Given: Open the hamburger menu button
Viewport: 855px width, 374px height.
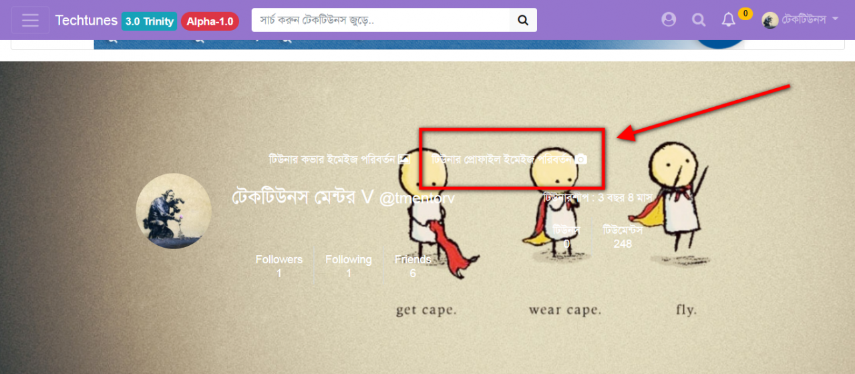Looking at the screenshot, I should point(30,20).
